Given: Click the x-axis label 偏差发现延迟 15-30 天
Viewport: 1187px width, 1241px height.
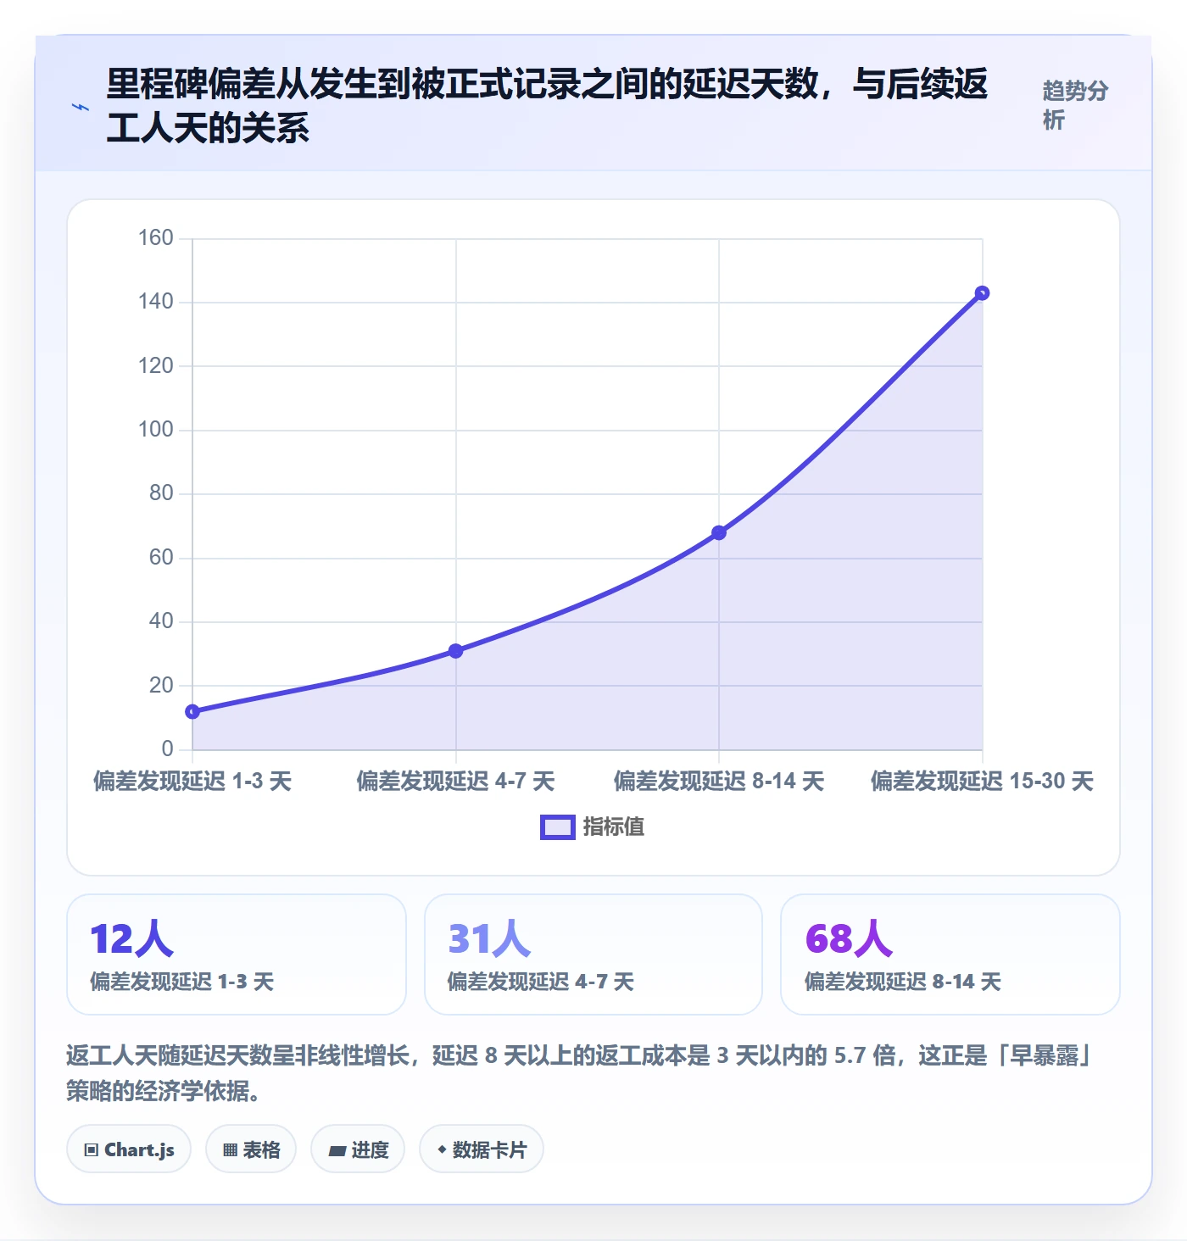Looking at the screenshot, I should (x=982, y=781).
